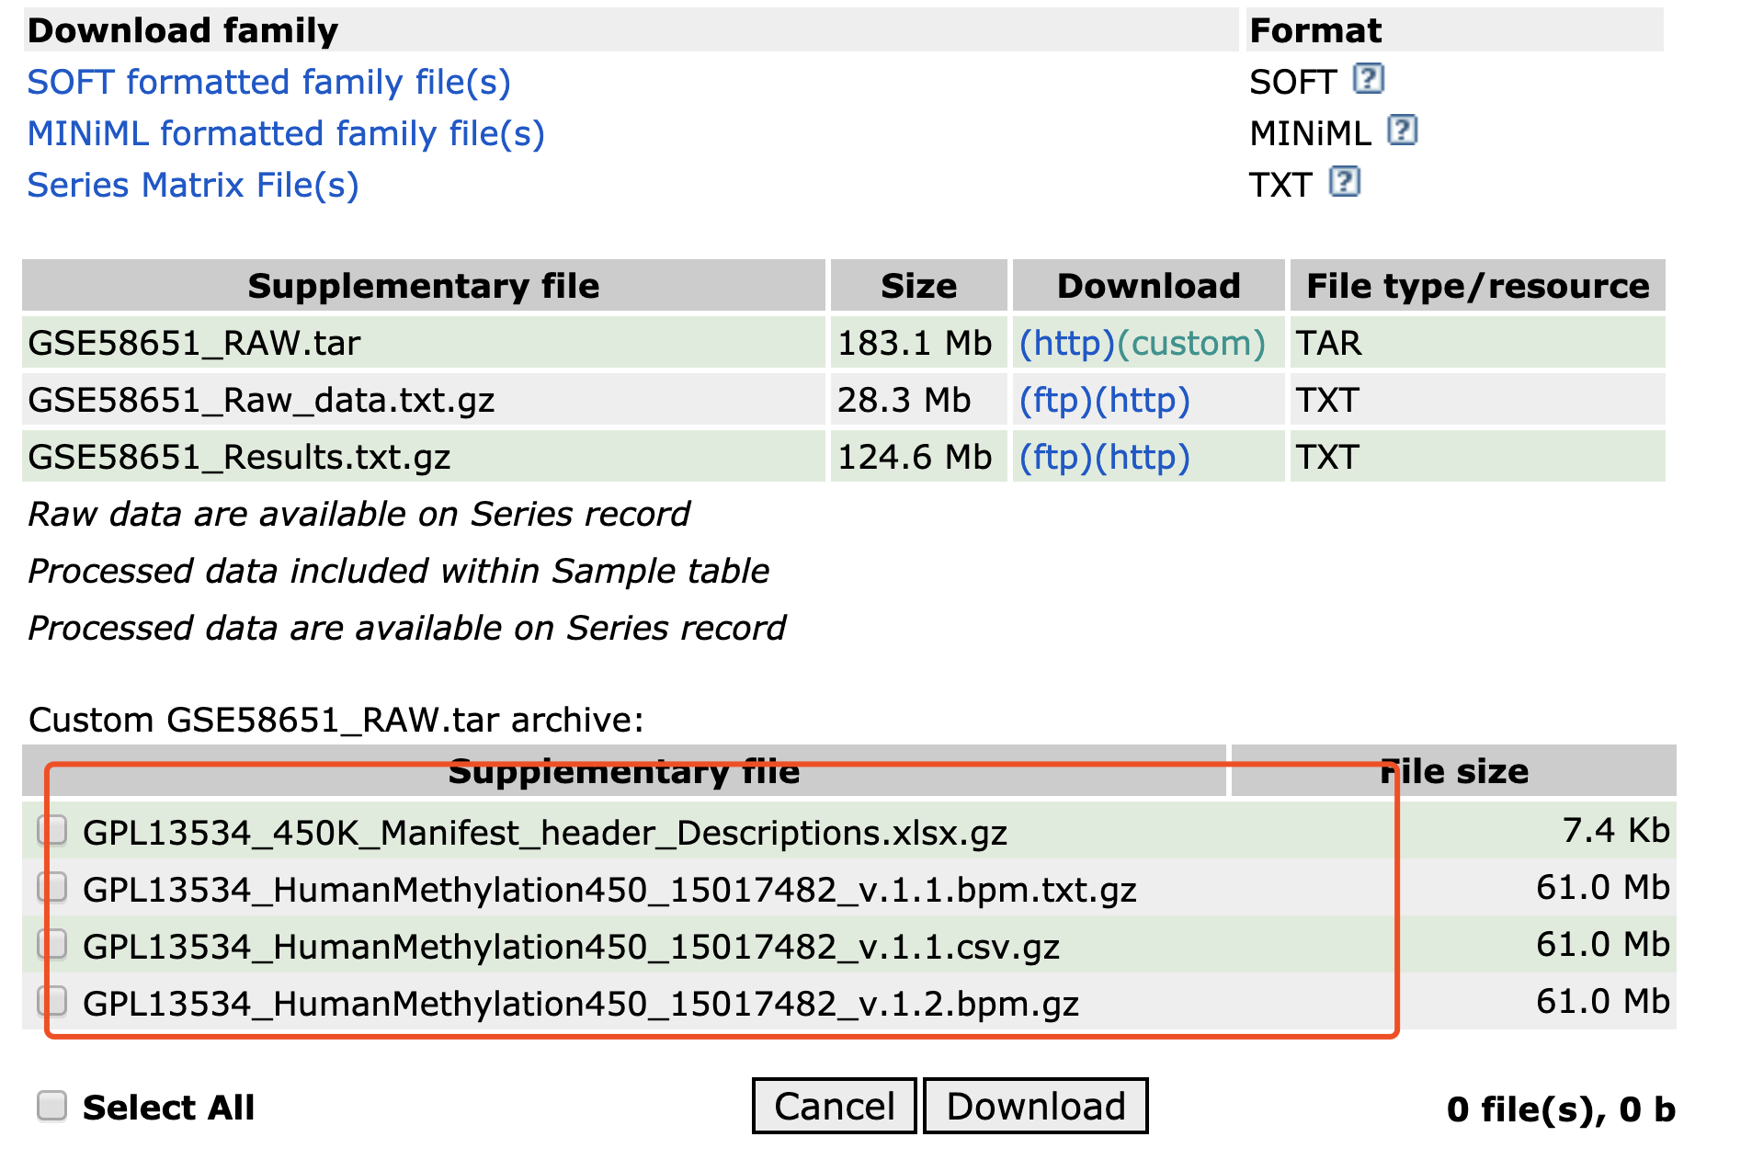This screenshot has width=1752, height=1171.
Task: Click the 183.1 Mb size cell
Action: point(919,343)
